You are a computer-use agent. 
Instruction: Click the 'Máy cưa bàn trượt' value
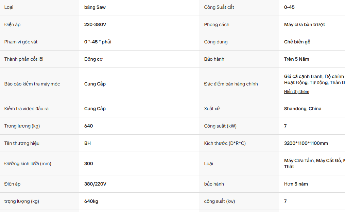305,24
